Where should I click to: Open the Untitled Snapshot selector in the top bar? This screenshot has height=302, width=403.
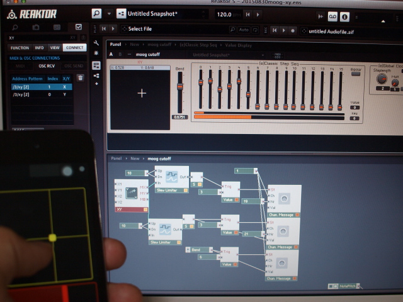167,14
